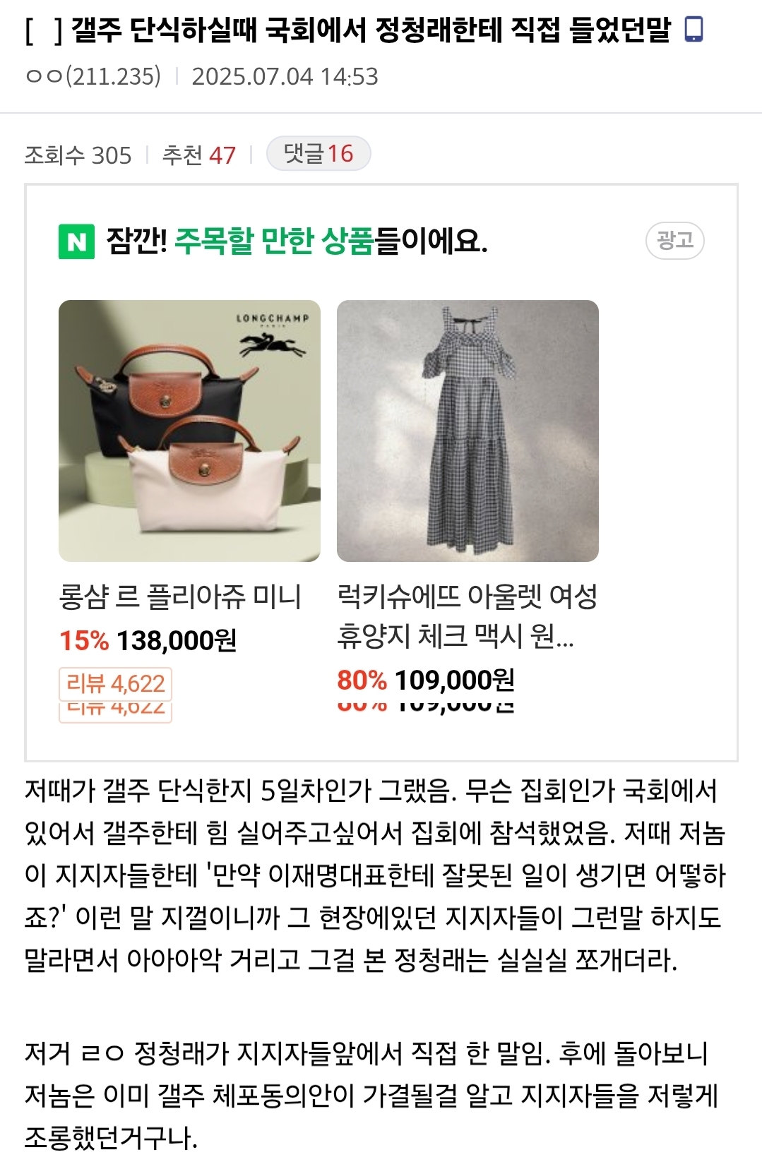This screenshot has height=1169, width=762.
Task: Click the author nickname ㅇㅇ(211.235)
Action: [93, 76]
